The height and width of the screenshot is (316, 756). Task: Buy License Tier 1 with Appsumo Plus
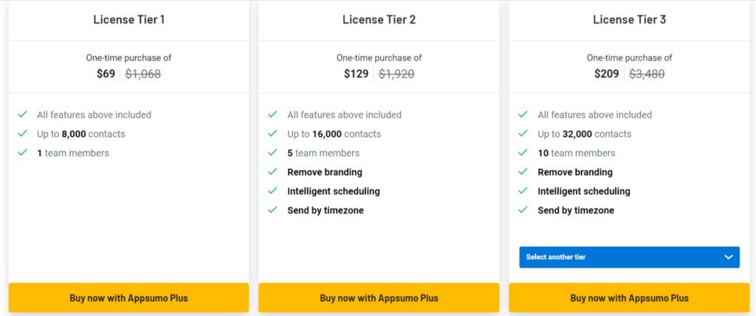128,298
